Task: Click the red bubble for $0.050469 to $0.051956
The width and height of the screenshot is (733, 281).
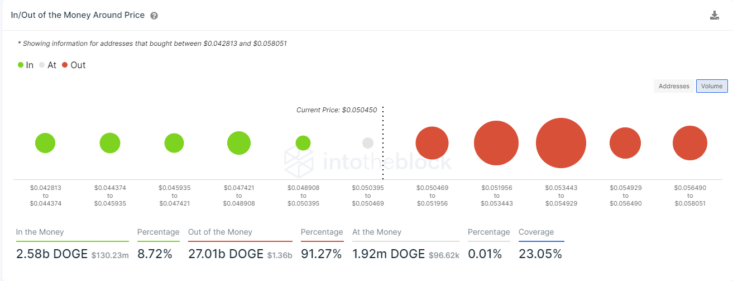Action: tap(432, 143)
